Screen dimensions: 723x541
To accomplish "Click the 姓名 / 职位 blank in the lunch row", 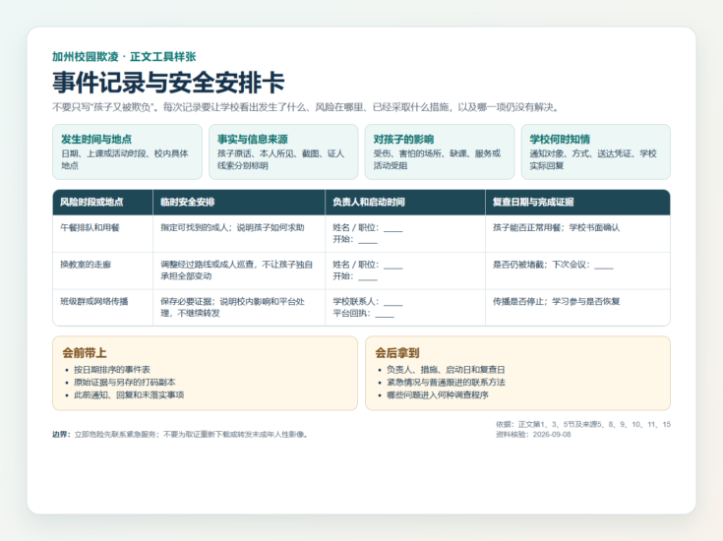I will [392, 229].
